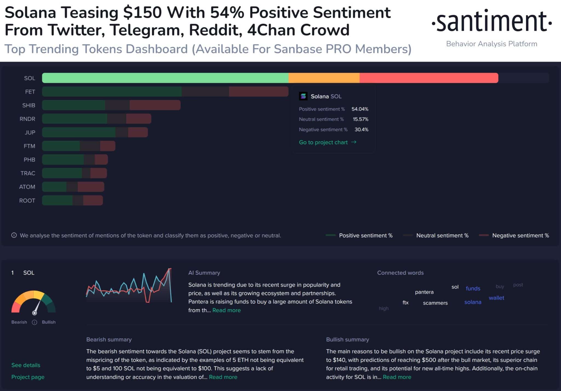This screenshot has height=391, width=561.
Task: Open the Project page link
Action: [28, 377]
